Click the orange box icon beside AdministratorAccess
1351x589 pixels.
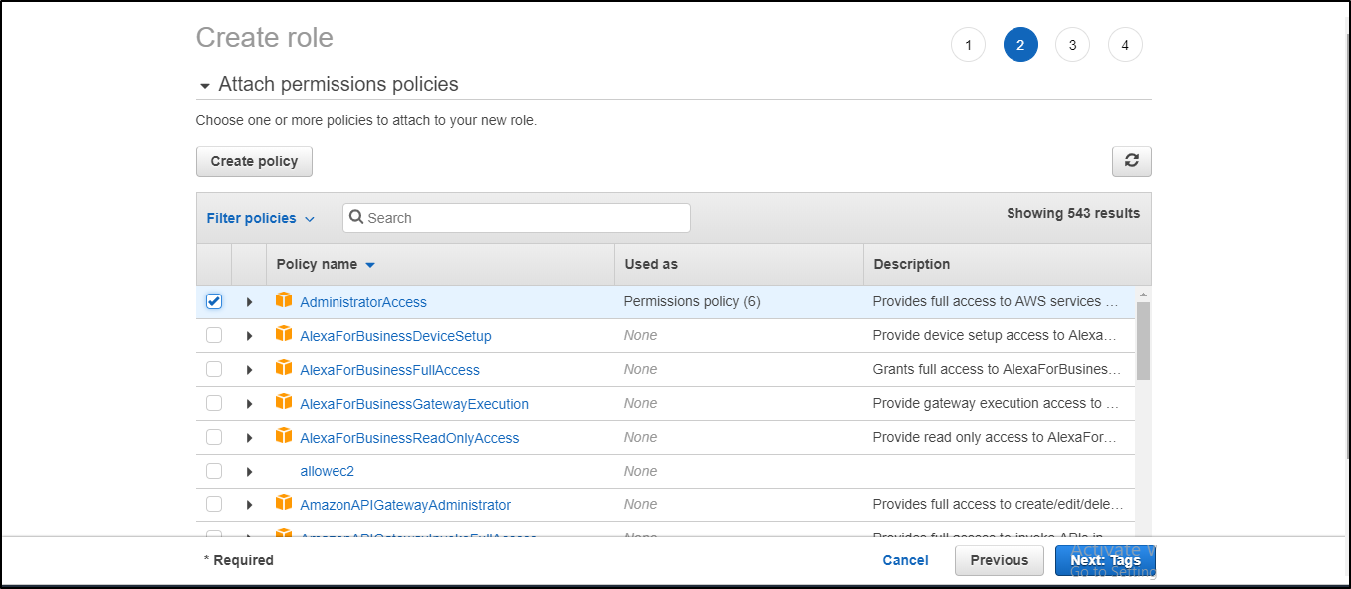coord(284,300)
